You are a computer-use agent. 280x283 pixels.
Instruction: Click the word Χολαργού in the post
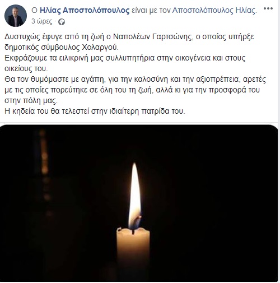[x=100, y=48]
